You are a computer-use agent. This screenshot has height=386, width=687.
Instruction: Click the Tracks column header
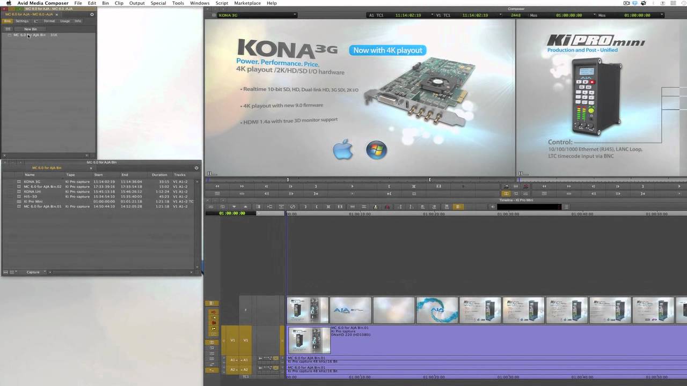(x=180, y=175)
